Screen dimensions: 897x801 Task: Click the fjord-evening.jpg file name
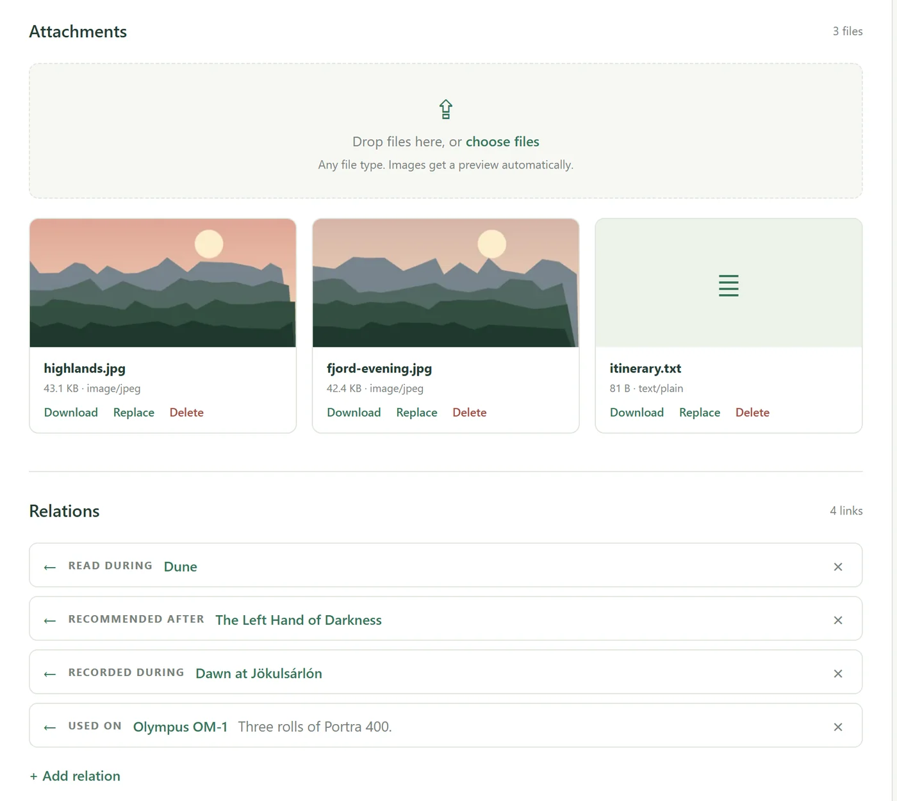379,368
